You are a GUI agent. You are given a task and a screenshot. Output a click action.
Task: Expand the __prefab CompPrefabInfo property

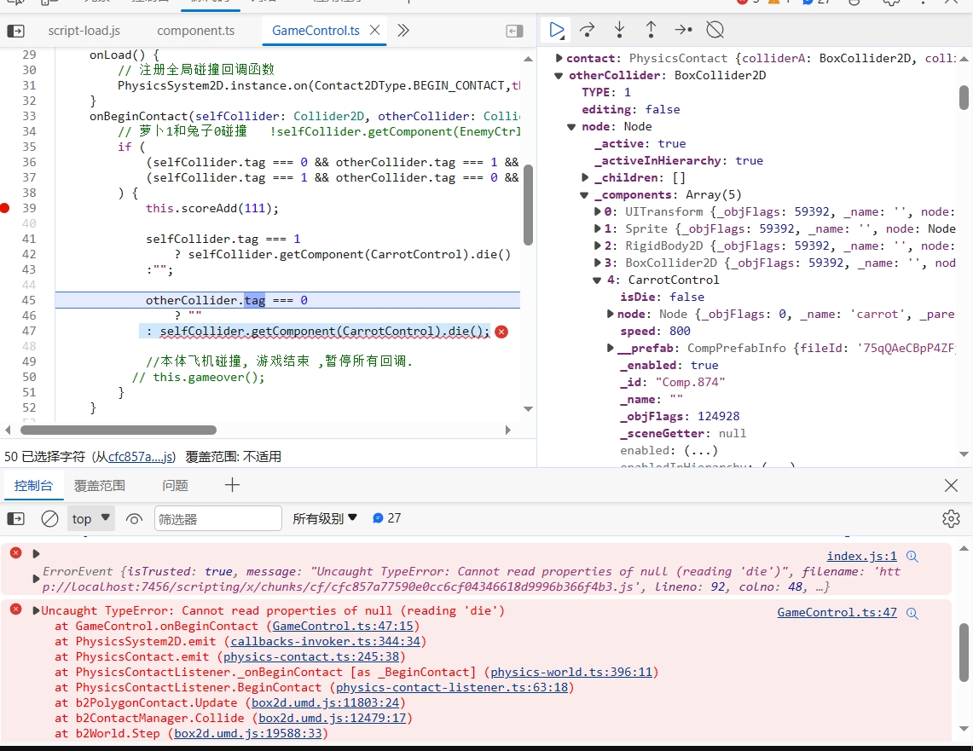pyautogui.click(x=610, y=349)
